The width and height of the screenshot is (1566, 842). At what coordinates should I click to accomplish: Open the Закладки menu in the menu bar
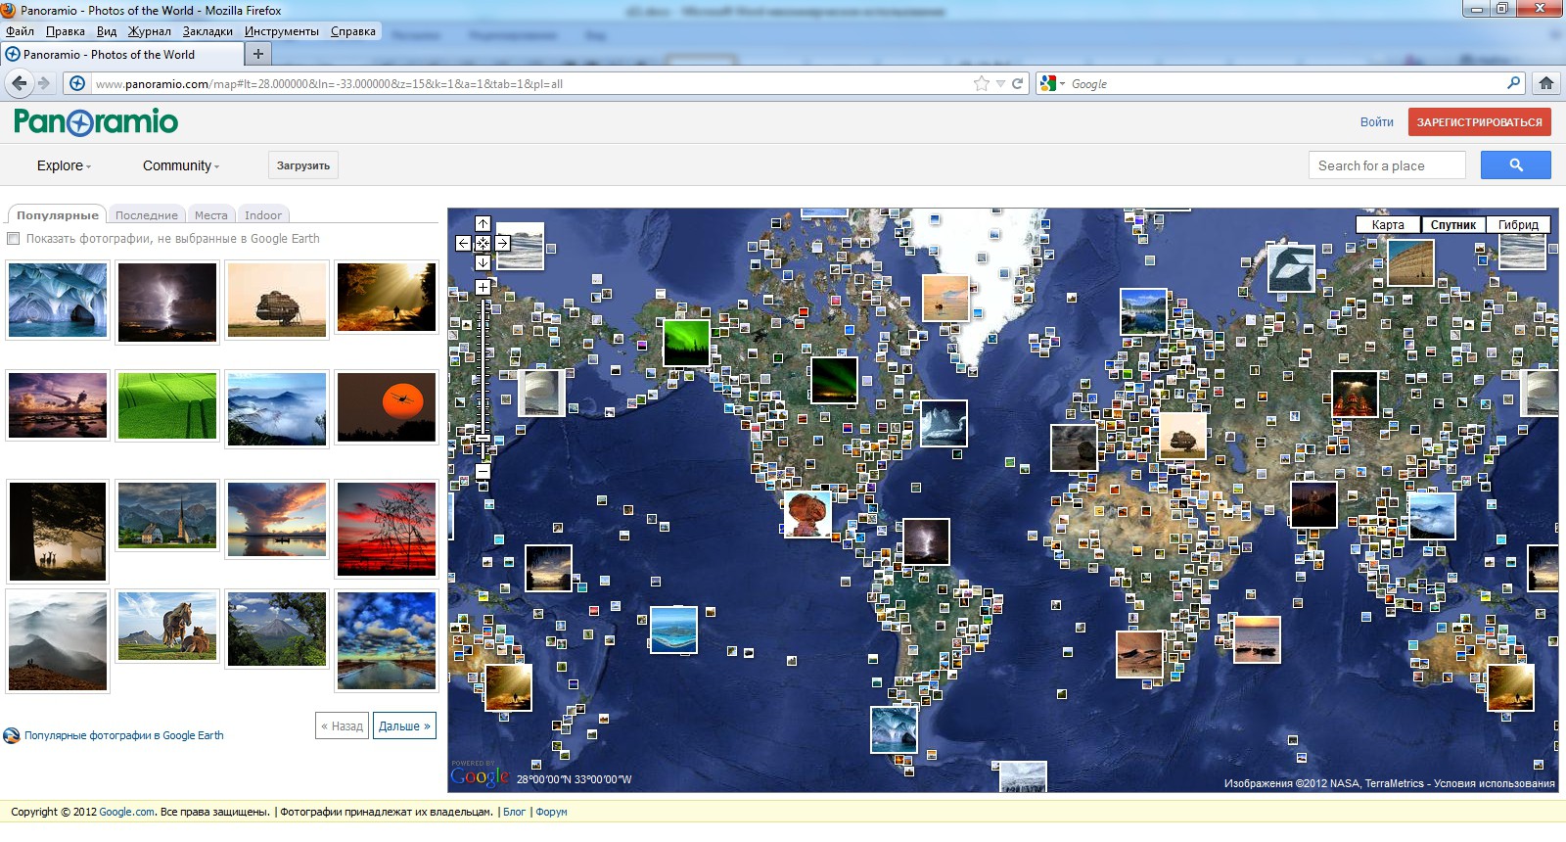coord(207,31)
